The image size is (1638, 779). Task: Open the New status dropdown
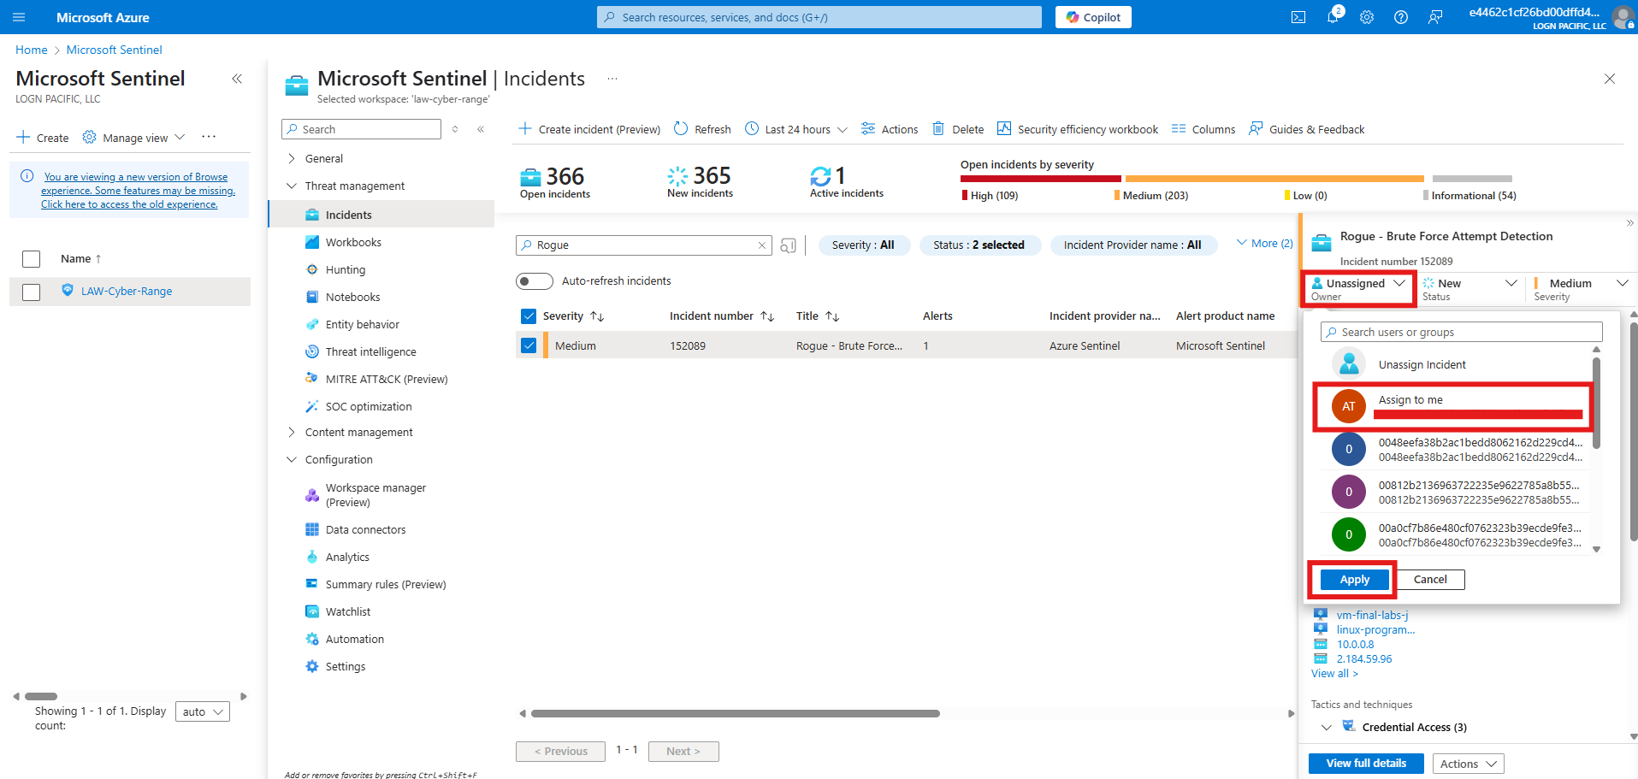point(1469,289)
